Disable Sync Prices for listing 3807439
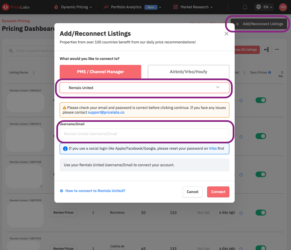Screen dimensions: 291x250 (x=261, y=213)
